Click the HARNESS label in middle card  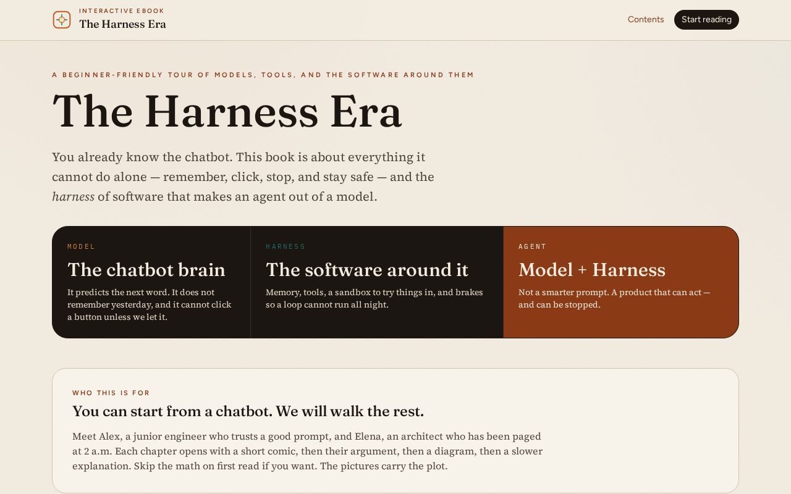(x=286, y=246)
